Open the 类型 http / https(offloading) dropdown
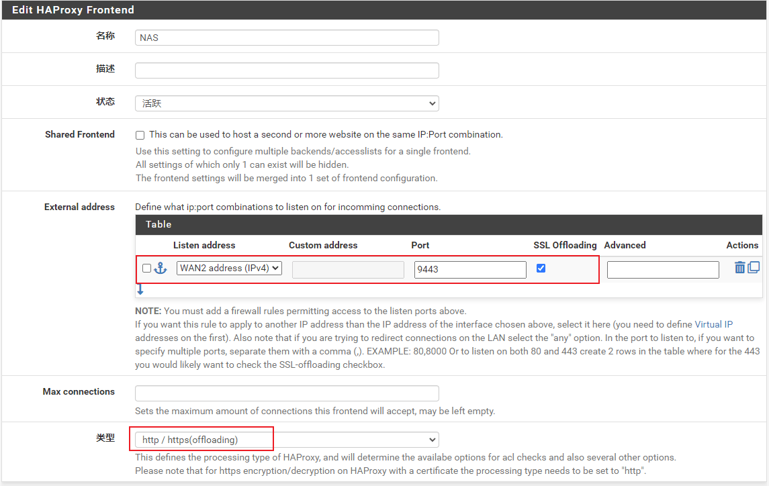 [287, 440]
